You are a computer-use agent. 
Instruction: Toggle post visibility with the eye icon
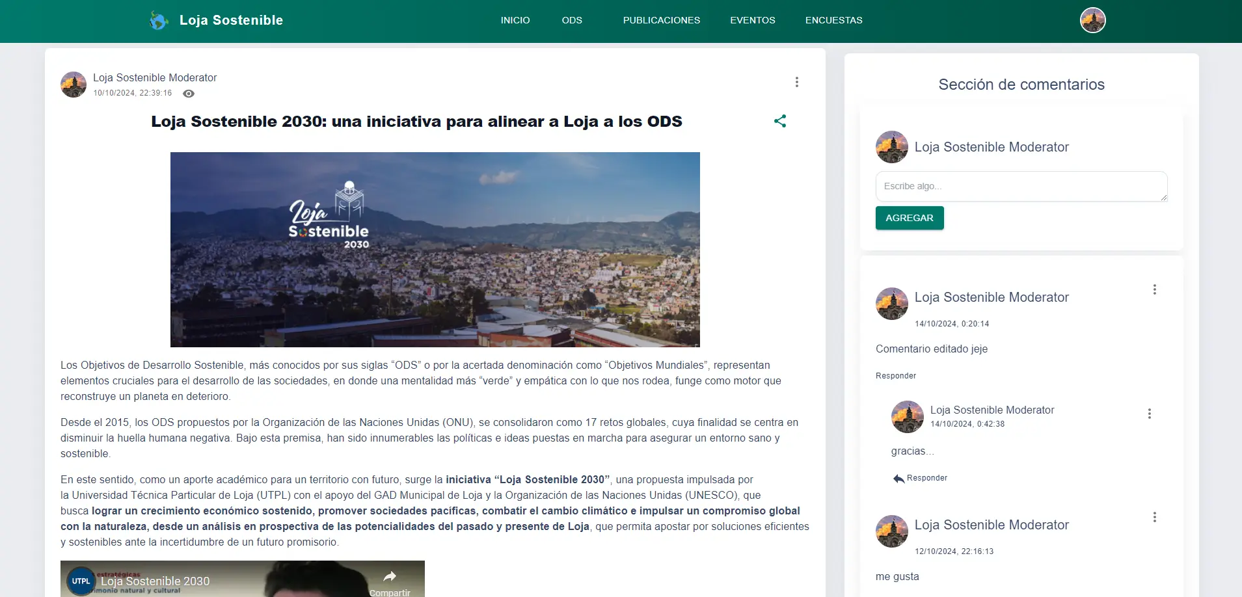187,93
